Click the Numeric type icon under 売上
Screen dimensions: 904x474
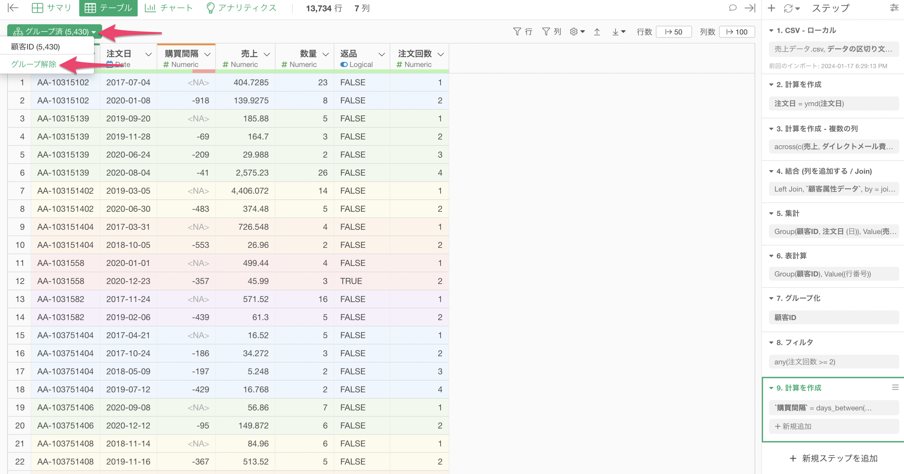click(226, 64)
